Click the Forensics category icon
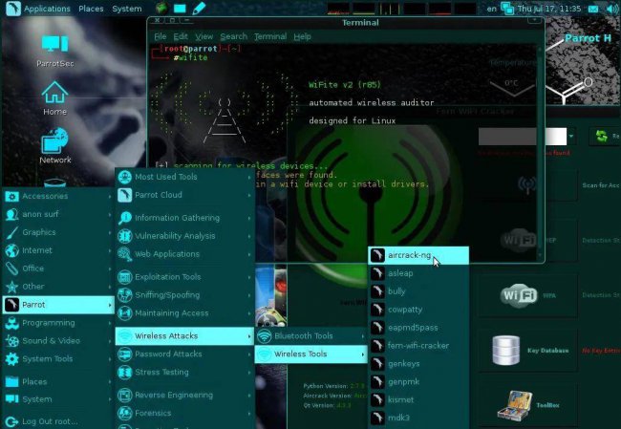 coord(125,413)
